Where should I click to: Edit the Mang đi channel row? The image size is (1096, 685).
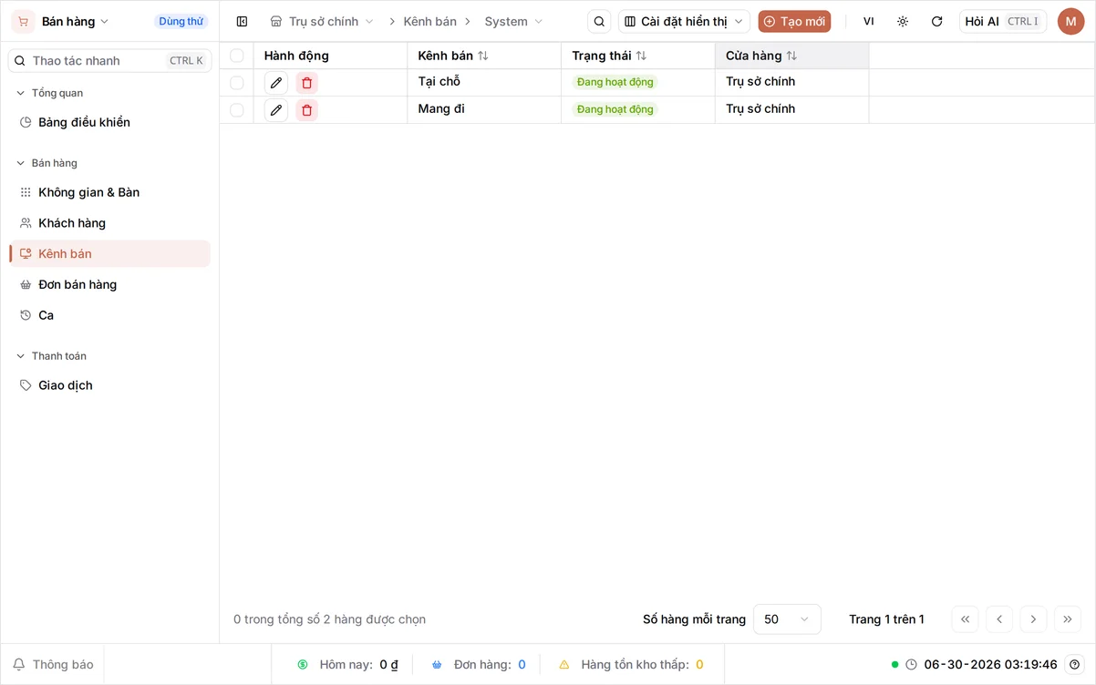click(x=276, y=110)
